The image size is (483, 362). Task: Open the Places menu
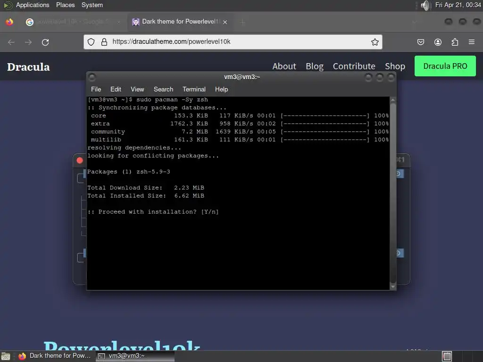65,5
